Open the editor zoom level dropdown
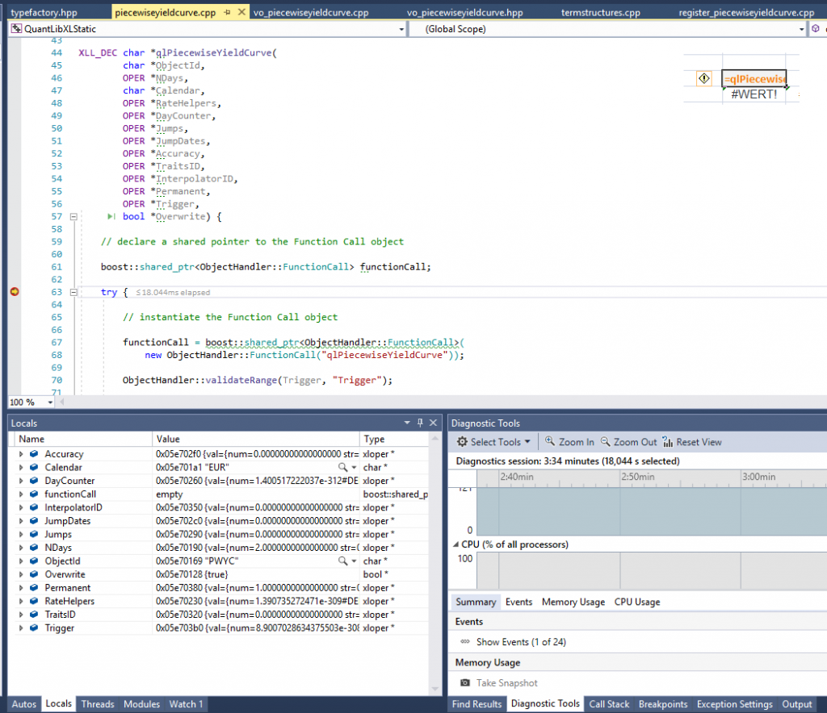The height and width of the screenshot is (713, 827). coord(50,402)
